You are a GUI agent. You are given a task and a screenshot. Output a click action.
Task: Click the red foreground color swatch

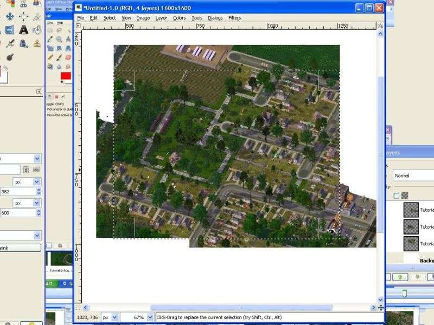[x=66, y=76]
